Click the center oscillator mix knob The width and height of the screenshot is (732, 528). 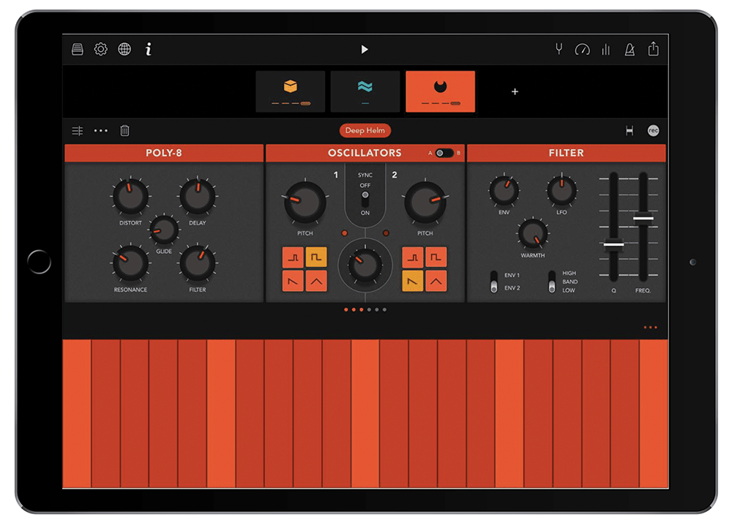pos(365,266)
